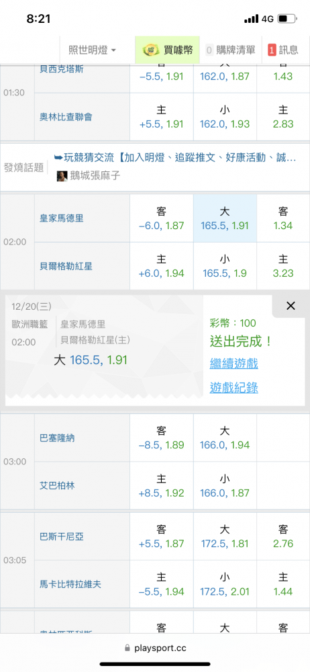Image resolution: width=310 pixels, height=672 pixels.
Task: Close the bet confirmation slip
Action: pyautogui.click(x=291, y=306)
